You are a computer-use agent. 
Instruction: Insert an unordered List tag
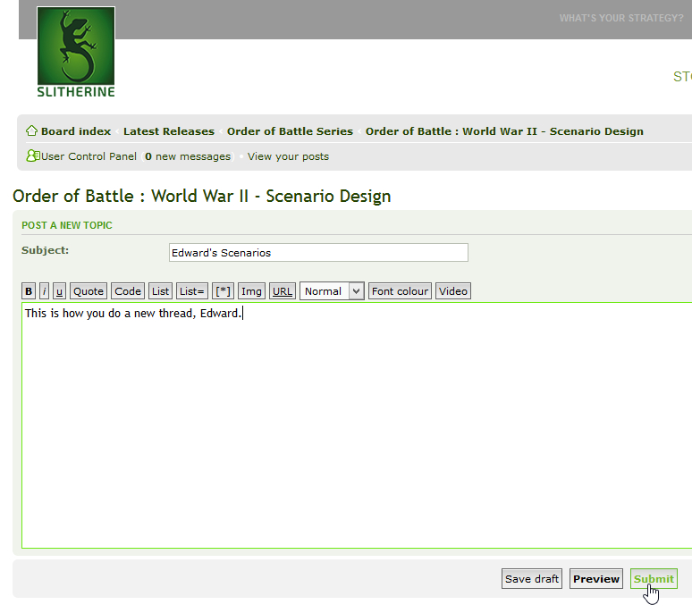point(160,291)
